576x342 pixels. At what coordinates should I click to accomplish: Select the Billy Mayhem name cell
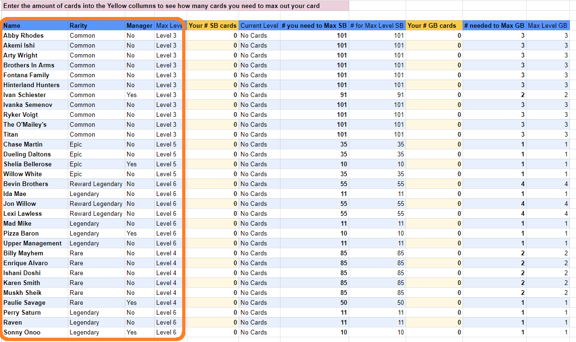tap(35, 253)
